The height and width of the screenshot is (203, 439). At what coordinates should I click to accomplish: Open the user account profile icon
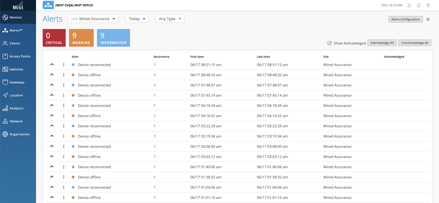[409, 5]
